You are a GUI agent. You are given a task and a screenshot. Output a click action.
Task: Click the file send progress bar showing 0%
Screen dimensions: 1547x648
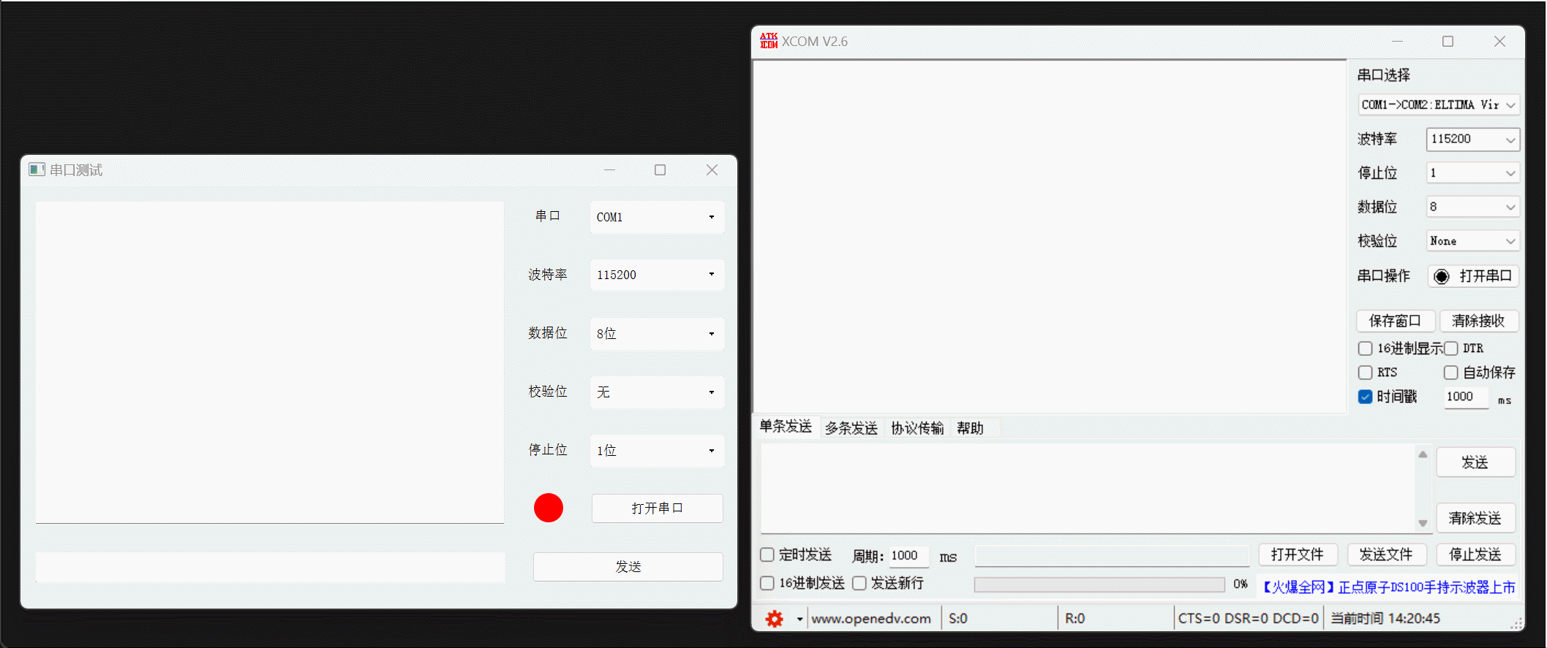pyautogui.click(x=1099, y=584)
